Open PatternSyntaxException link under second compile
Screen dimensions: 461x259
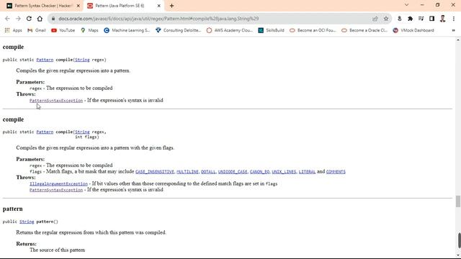pos(56,190)
